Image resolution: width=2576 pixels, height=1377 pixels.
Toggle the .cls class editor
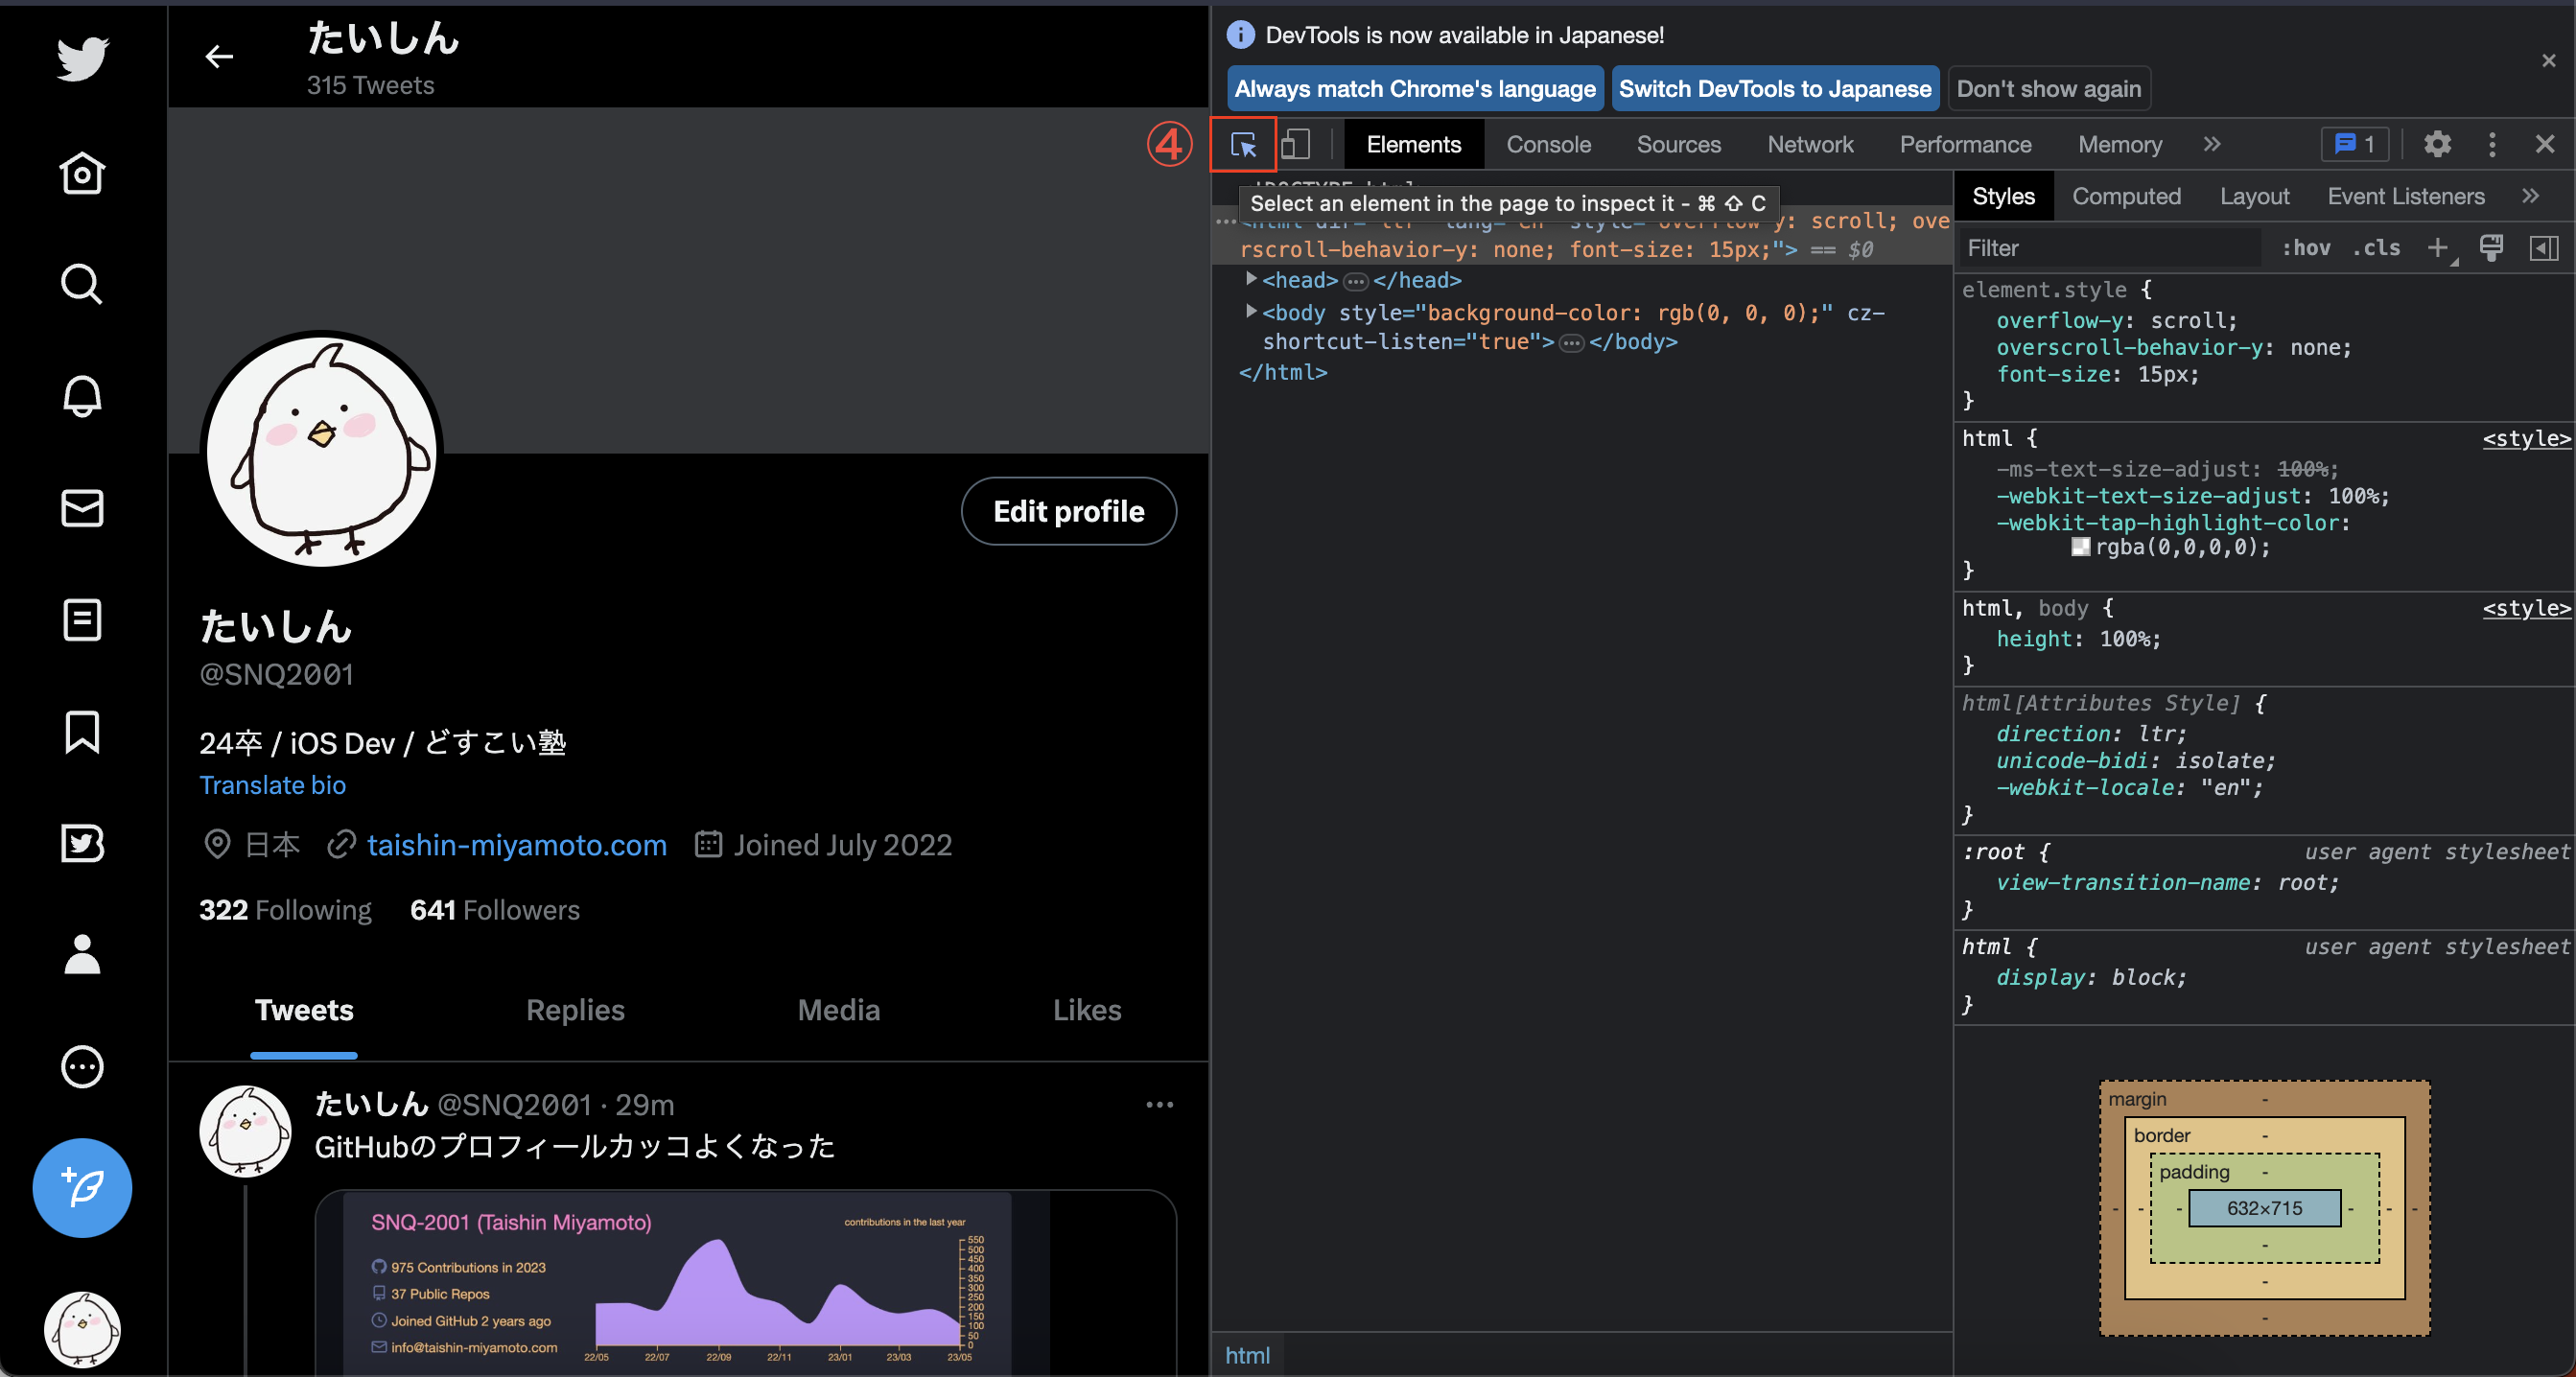point(2376,248)
